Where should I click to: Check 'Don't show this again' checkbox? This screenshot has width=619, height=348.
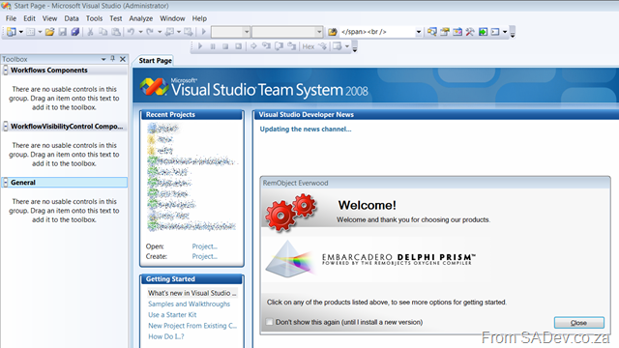click(269, 322)
